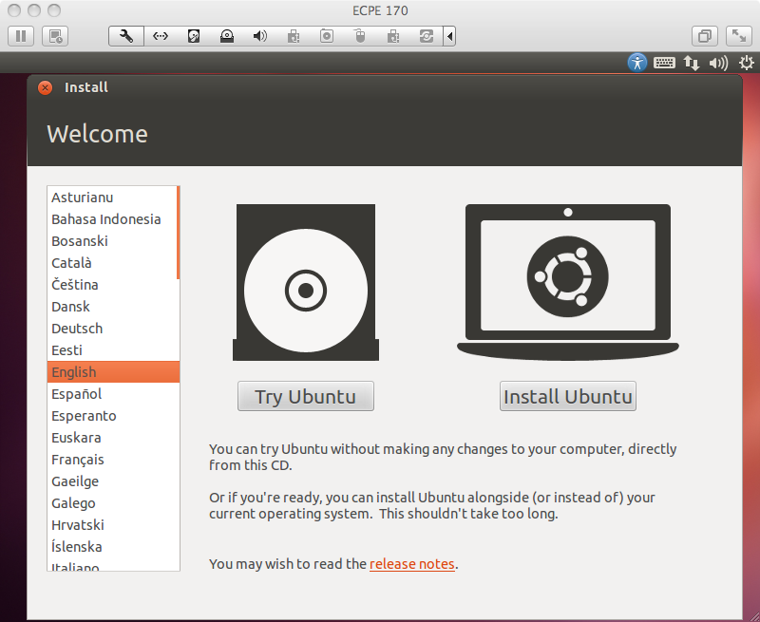Click the Install Ubuntu button

(567, 397)
